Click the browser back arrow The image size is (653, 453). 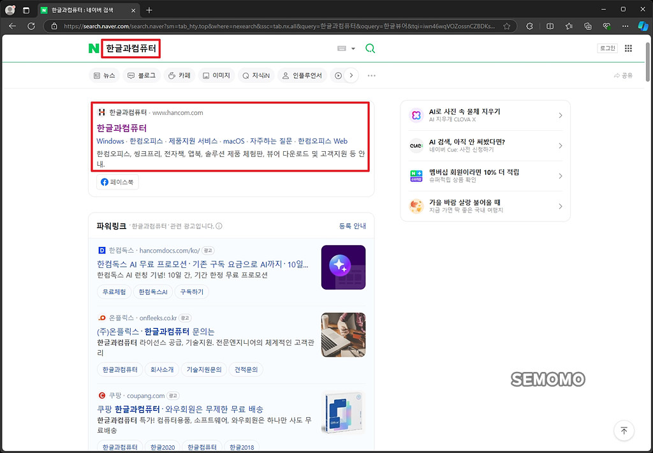click(x=13, y=26)
